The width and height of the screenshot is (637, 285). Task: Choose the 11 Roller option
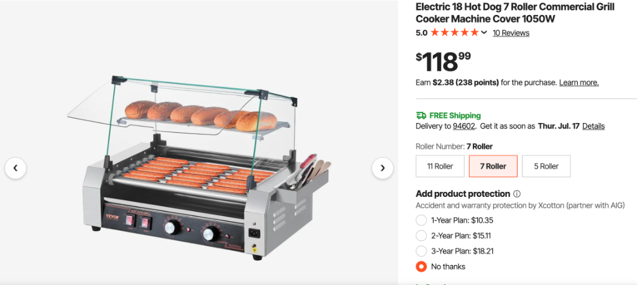[x=440, y=166]
